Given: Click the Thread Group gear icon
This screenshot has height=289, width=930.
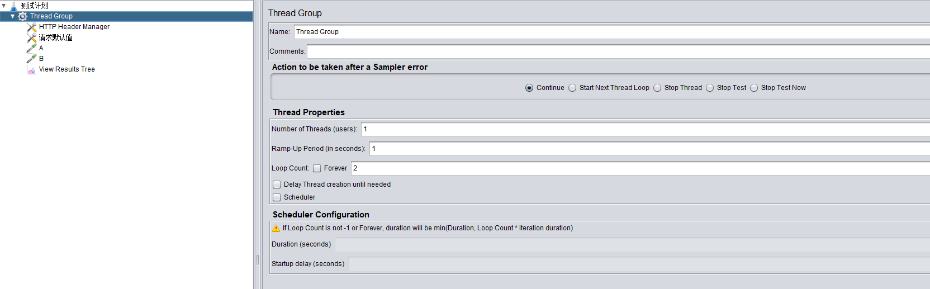Looking at the screenshot, I should tap(23, 16).
